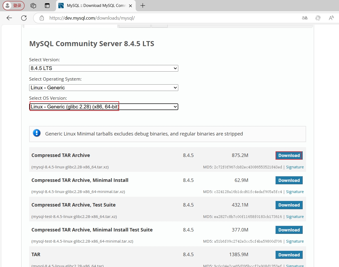Viewport: 339px width, 267px height.
Task: Download the 1385.9M TAR file
Action: pyautogui.click(x=289, y=255)
